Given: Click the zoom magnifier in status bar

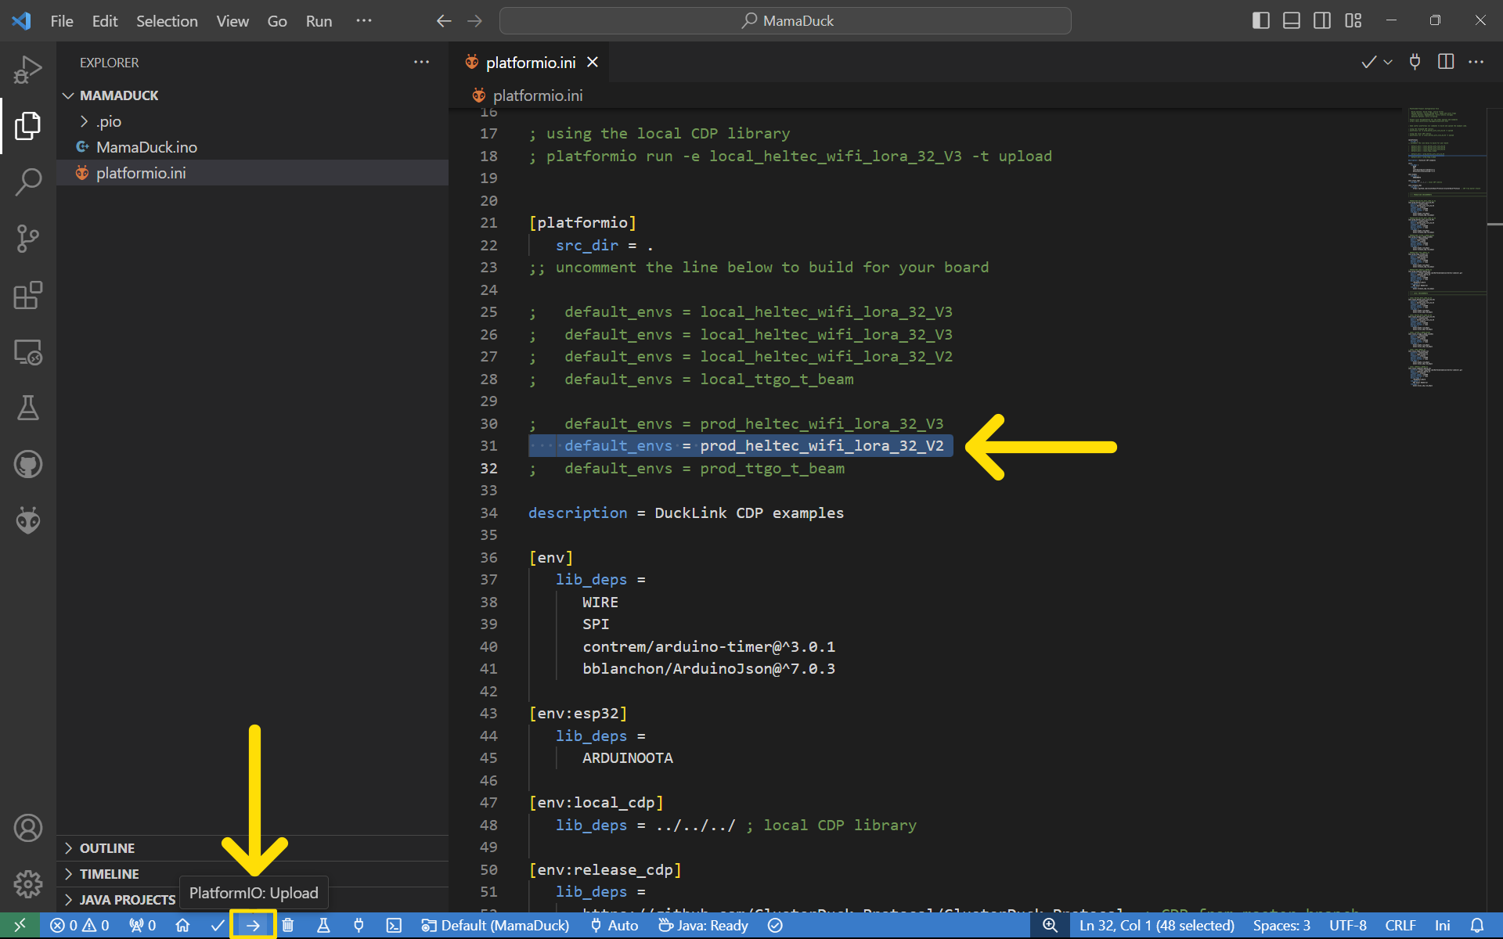Looking at the screenshot, I should tap(1050, 926).
